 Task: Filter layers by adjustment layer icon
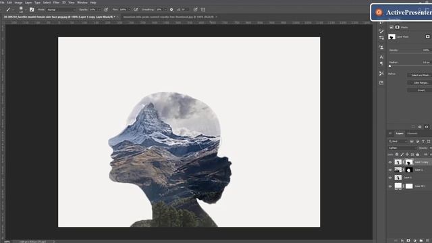point(417,141)
